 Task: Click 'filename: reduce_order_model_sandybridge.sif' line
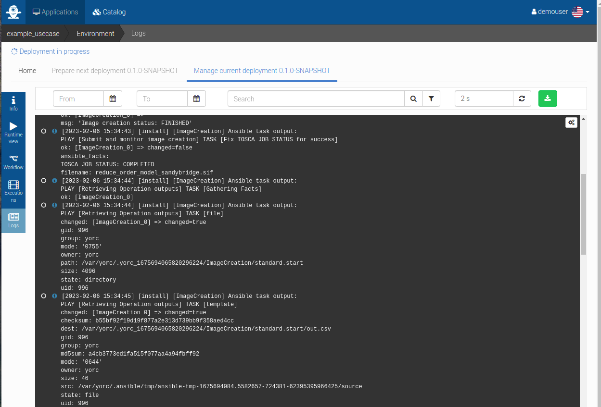click(137, 173)
